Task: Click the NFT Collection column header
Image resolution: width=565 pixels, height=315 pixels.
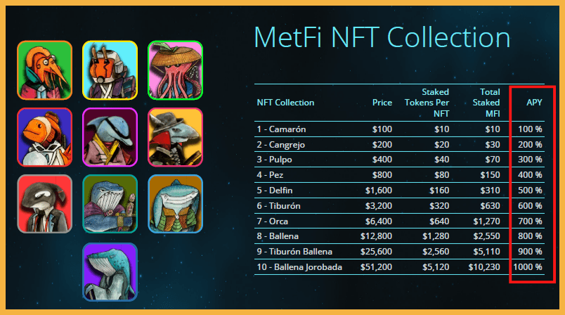Action: [x=285, y=103]
